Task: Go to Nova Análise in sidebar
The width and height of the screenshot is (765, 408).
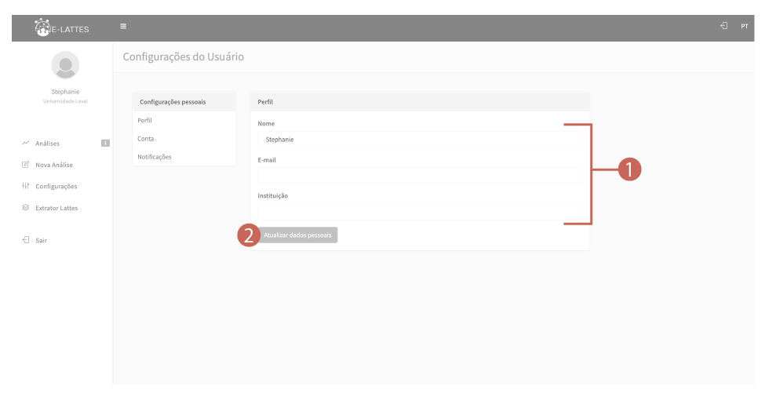Action: tap(54, 165)
